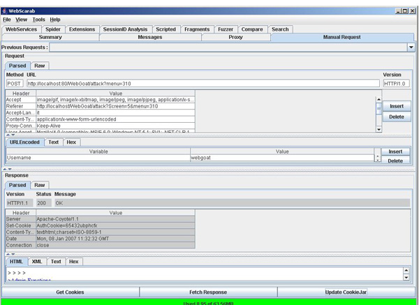Switch to the Messages tab

click(x=150, y=37)
